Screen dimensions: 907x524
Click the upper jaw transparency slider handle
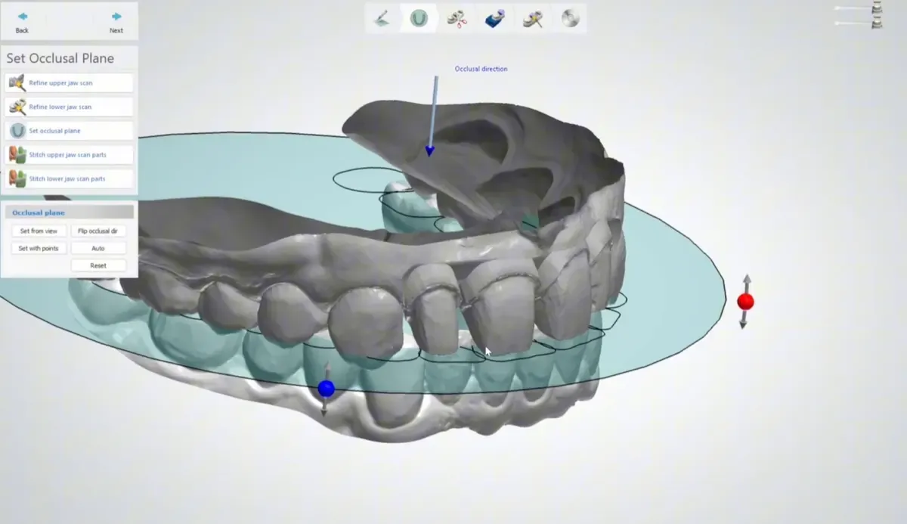click(x=837, y=8)
